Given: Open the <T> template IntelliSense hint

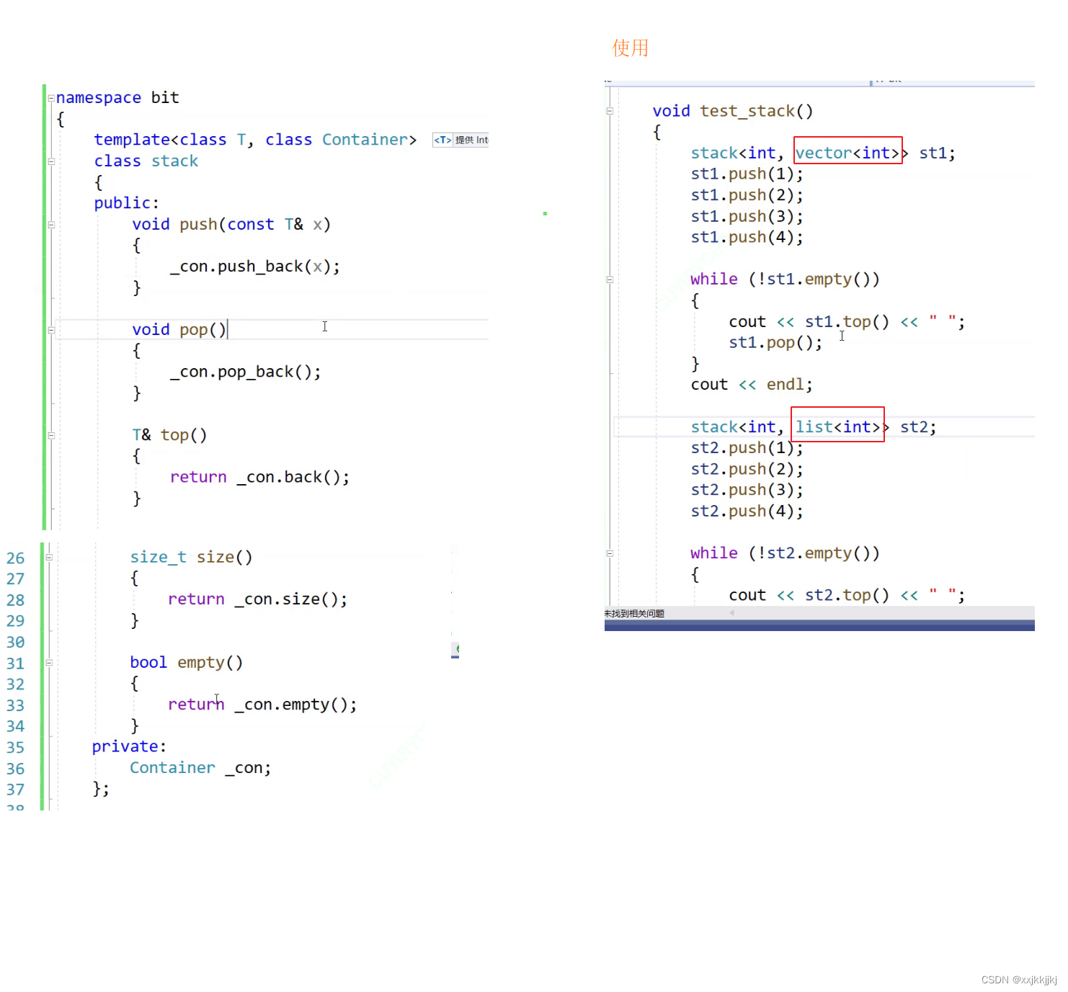Looking at the screenshot, I should [460, 140].
